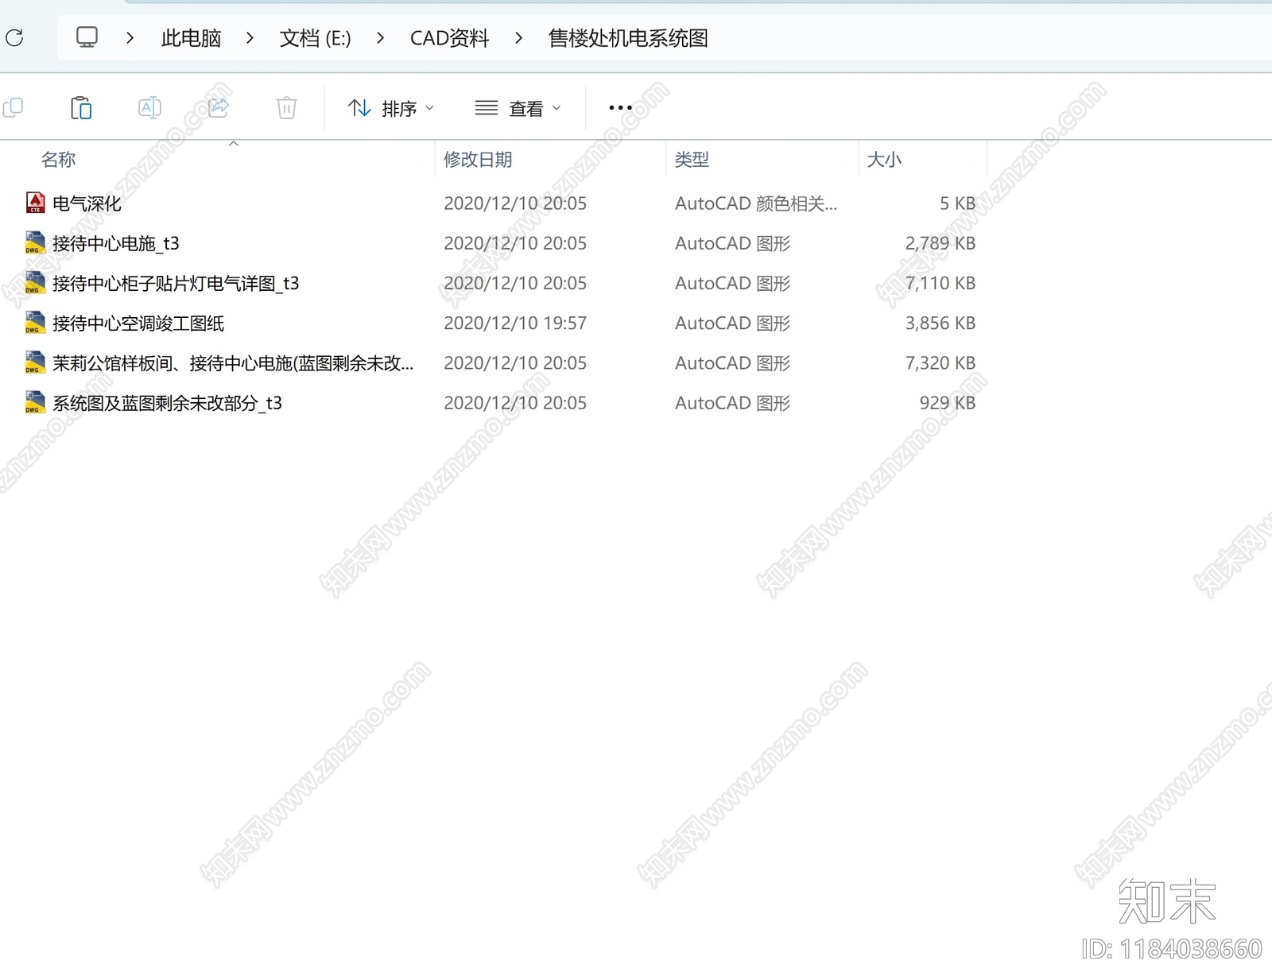This screenshot has height=980, width=1272.
Task: Open the 查看 view dropdown
Action: pos(518,108)
